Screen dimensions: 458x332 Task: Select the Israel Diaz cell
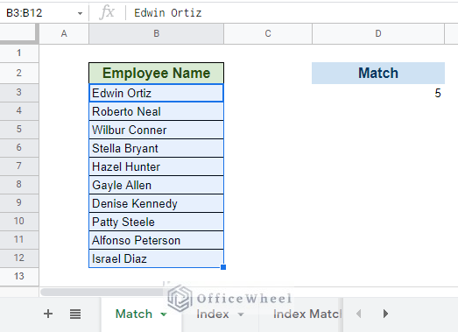(x=156, y=258)
